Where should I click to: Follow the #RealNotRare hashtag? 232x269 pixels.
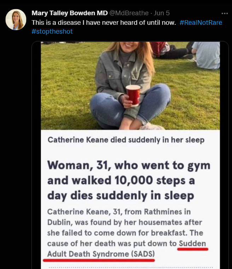[201, 22]
